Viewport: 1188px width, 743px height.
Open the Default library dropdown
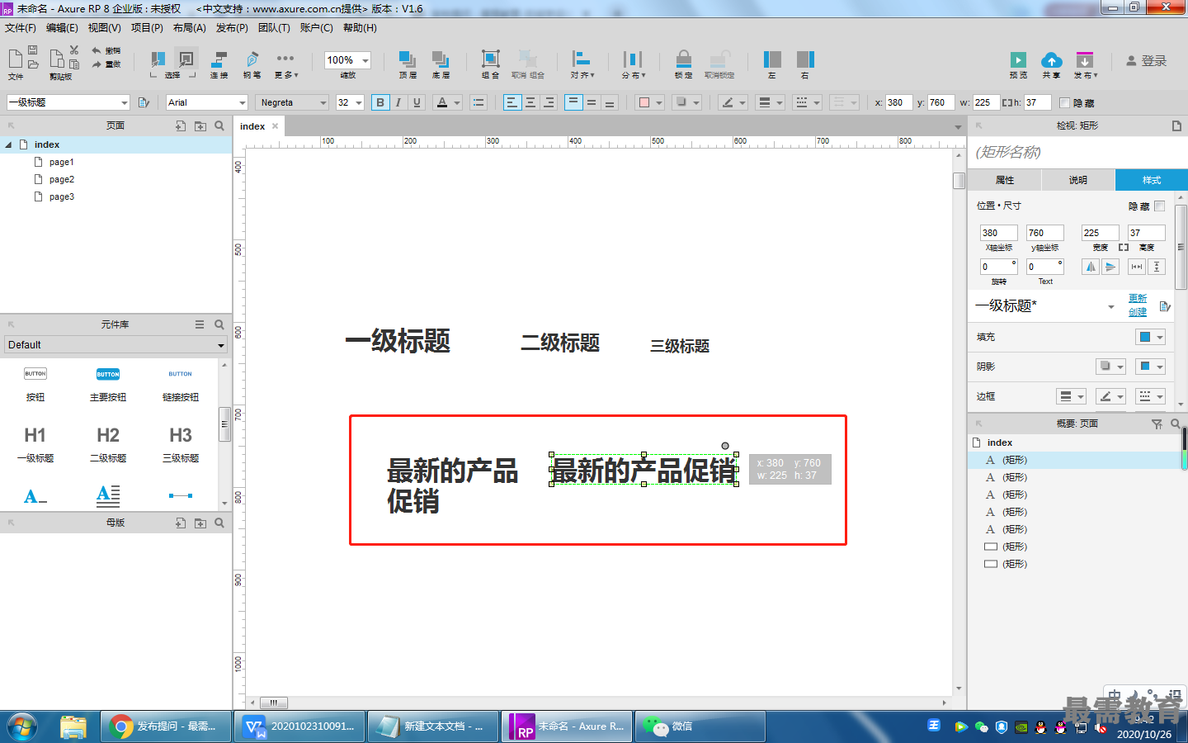(x=115, y=345)
